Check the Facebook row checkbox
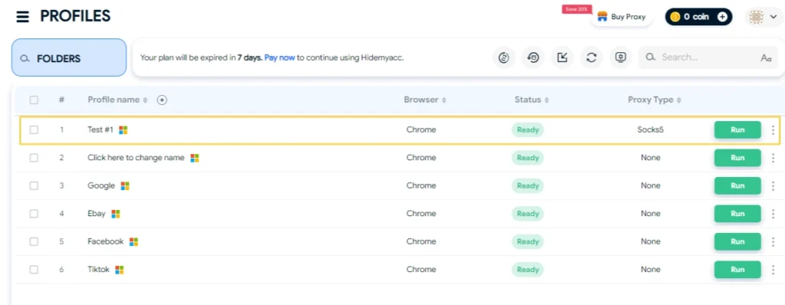The height and width of the screenshot is (305, 785). 34,241
